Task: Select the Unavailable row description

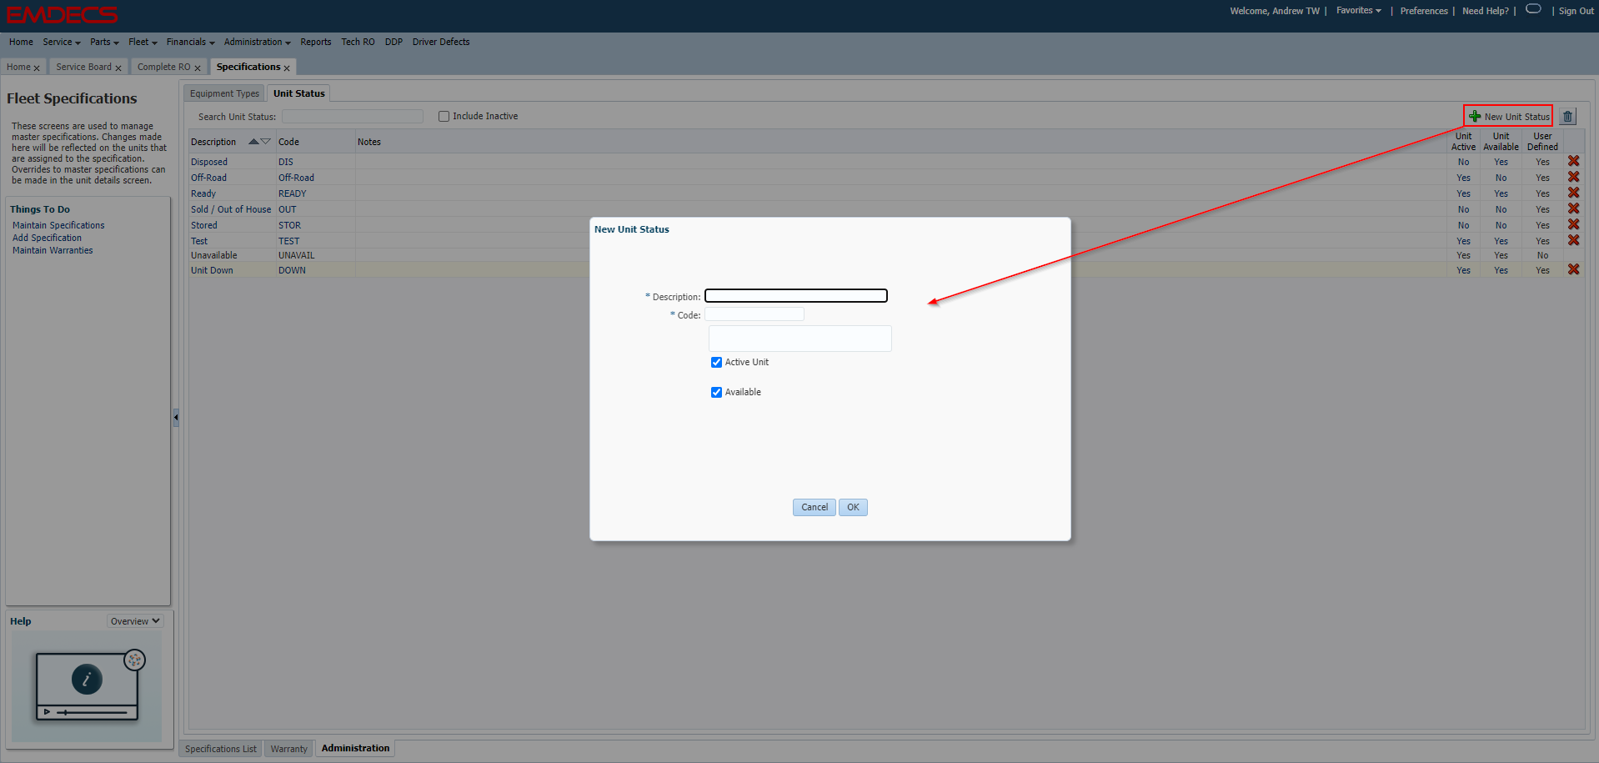Action: (214, 255)
